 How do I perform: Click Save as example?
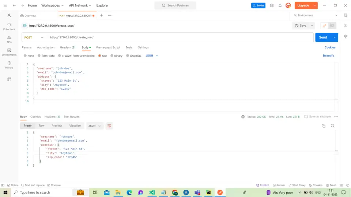click(317, 117)
